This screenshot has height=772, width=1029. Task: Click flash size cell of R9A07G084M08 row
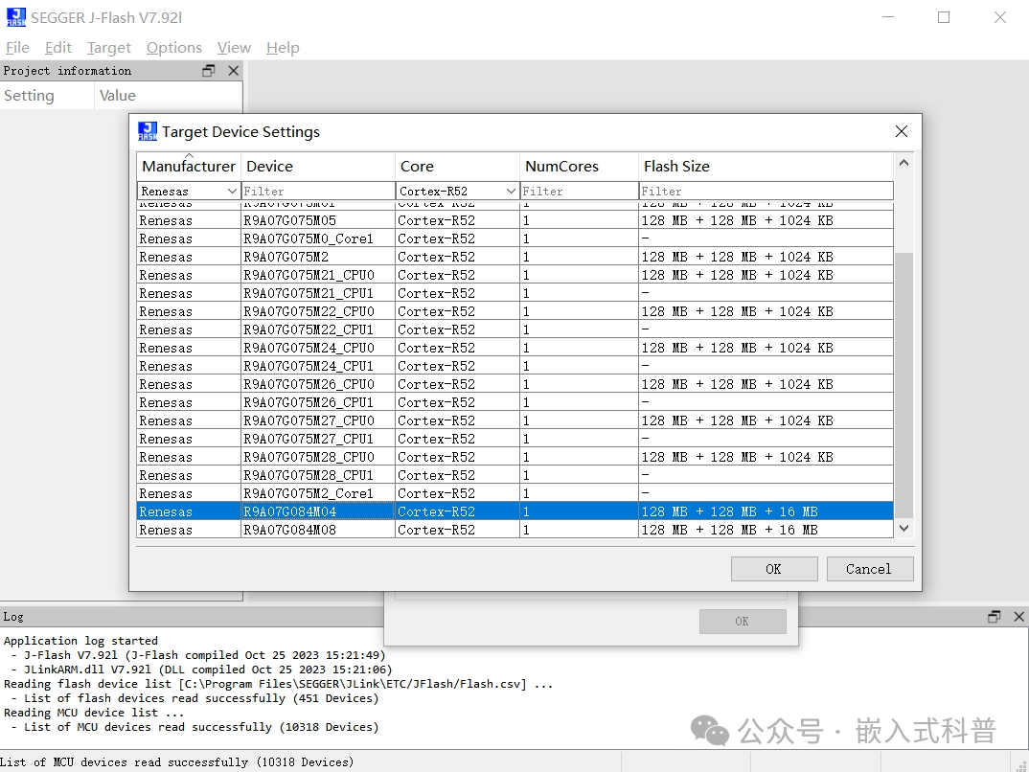(x=766, y=530)
